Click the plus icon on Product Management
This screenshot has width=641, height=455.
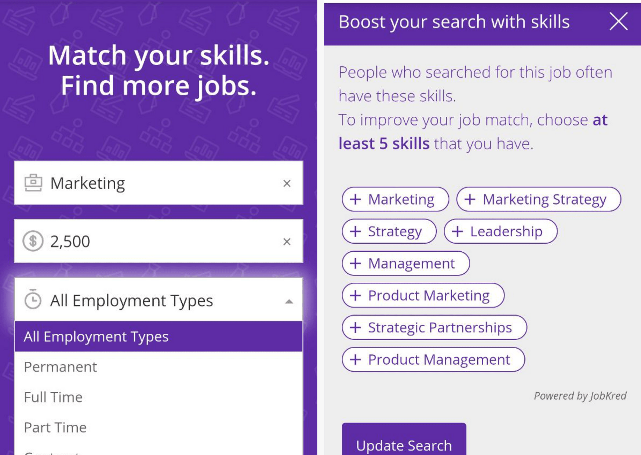355,360
